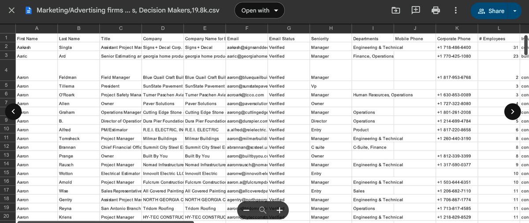
Task: Click the add to Drive folder icon
Action: tap(395, 11)
